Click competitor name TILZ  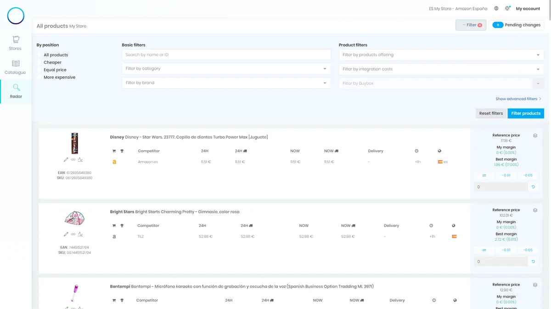(x=141, y=237)
